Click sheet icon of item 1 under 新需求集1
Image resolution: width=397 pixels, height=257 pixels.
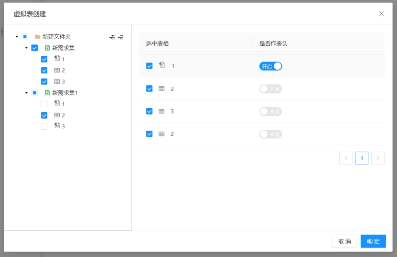tap(57, 103)
